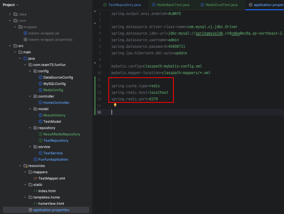This screenshot has width=284, height=214.
Task: Click resources folder icon
Action: click(x=26, y=166)
